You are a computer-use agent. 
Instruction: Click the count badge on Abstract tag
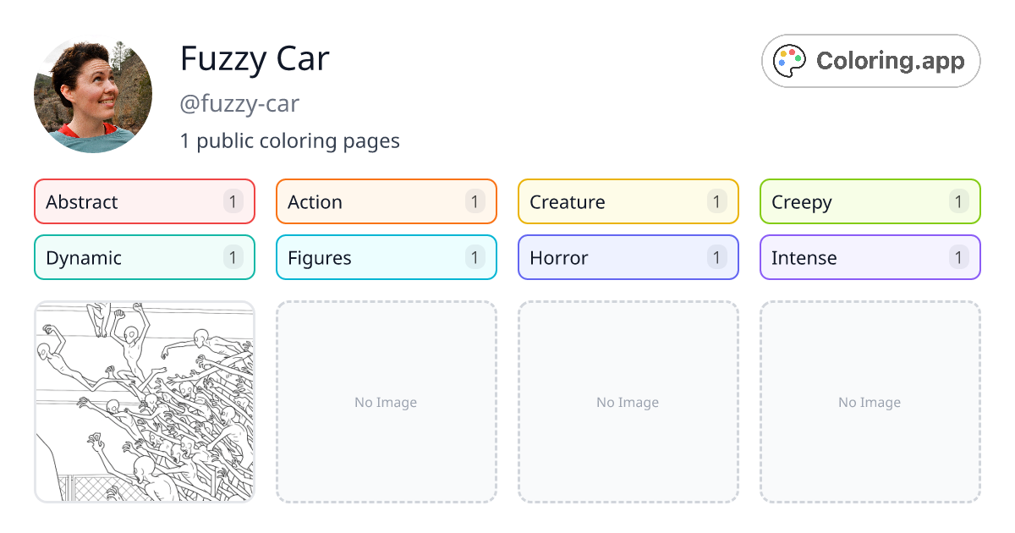pos(233,201)
